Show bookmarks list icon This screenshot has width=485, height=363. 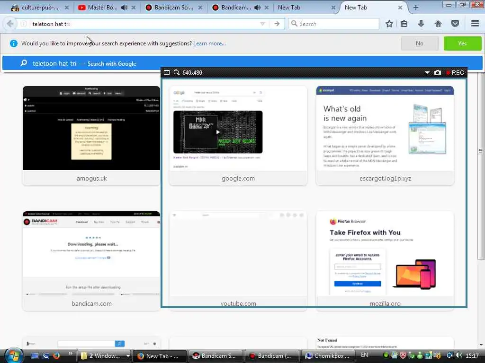(x=404, y=24)
